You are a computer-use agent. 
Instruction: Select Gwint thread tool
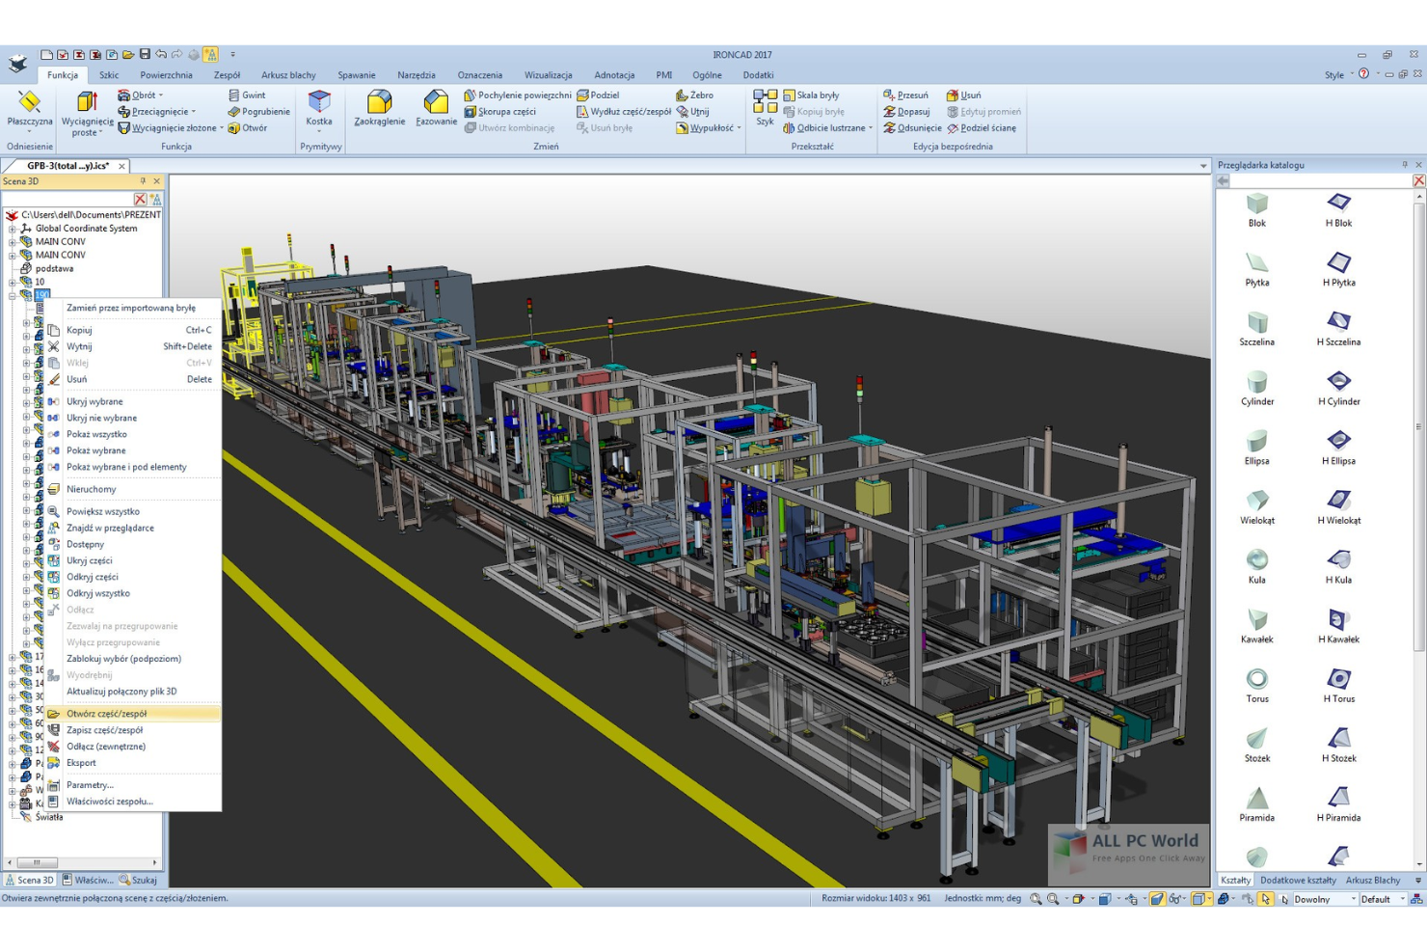pyautogui.click(x=247, y=95)
